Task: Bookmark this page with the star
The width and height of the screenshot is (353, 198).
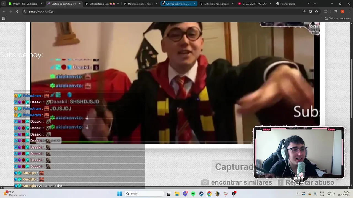Action: (x=317, y=12)
